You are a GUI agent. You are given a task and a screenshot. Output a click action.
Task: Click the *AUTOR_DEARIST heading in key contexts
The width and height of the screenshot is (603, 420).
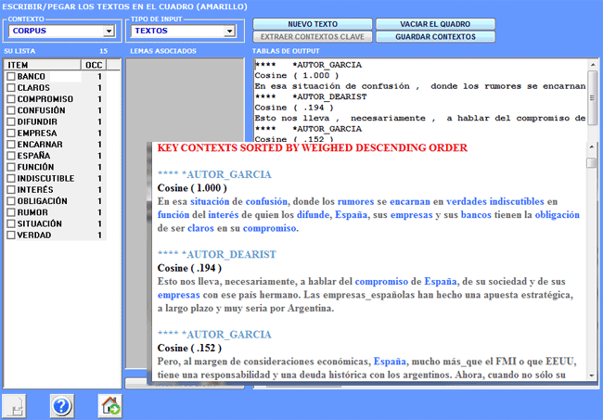pyautogui.click(x=216, y=254)
